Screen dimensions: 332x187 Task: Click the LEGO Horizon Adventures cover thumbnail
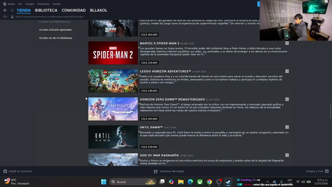(x=113, y=81)
